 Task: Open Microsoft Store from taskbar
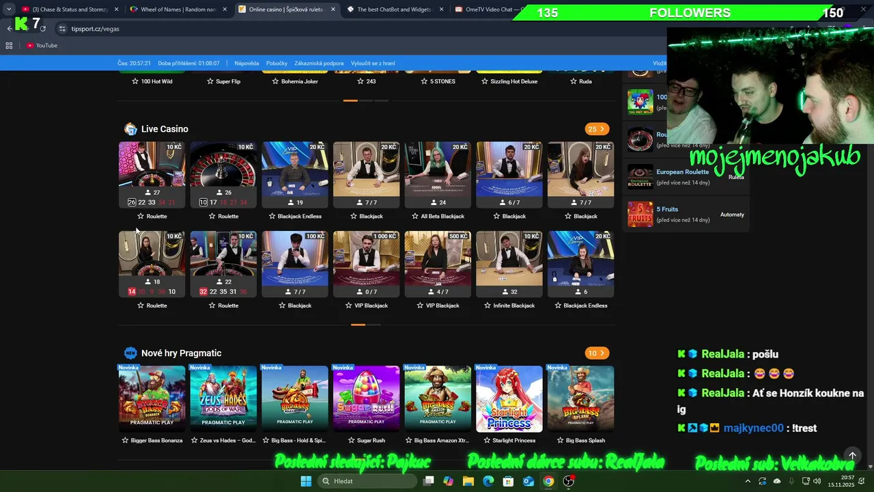point(508,481)
